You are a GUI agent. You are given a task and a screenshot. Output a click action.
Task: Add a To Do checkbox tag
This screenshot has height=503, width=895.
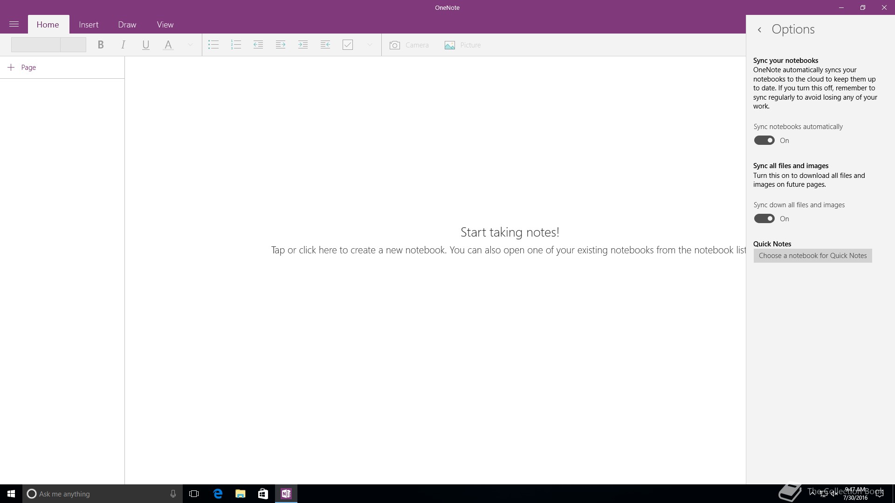coord(348,45)
